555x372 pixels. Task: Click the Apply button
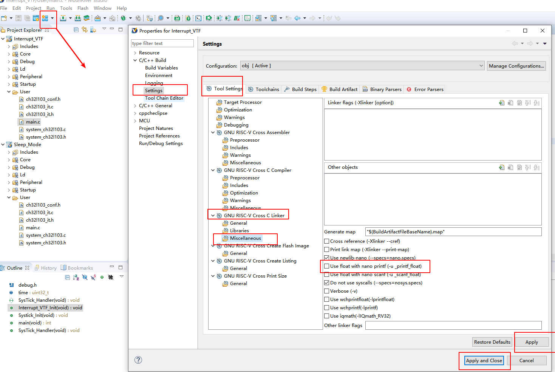coord(532,342)
